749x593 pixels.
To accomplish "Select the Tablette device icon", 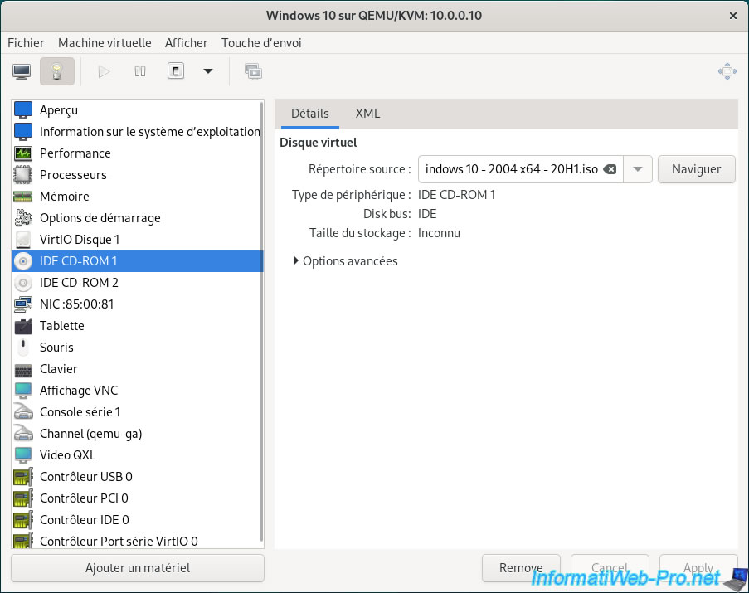I will click(23, 326).
